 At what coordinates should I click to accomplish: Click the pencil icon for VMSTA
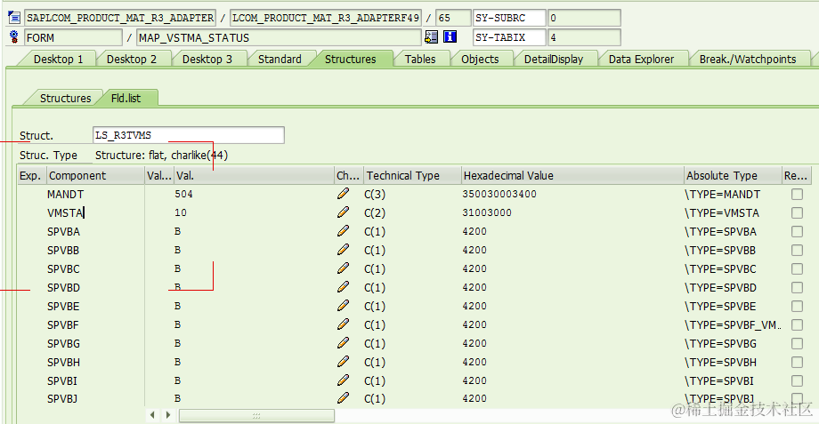343,212
